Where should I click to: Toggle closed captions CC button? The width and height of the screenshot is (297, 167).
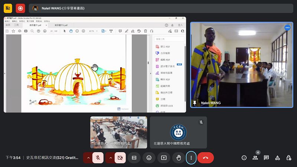tap(134, 158)
